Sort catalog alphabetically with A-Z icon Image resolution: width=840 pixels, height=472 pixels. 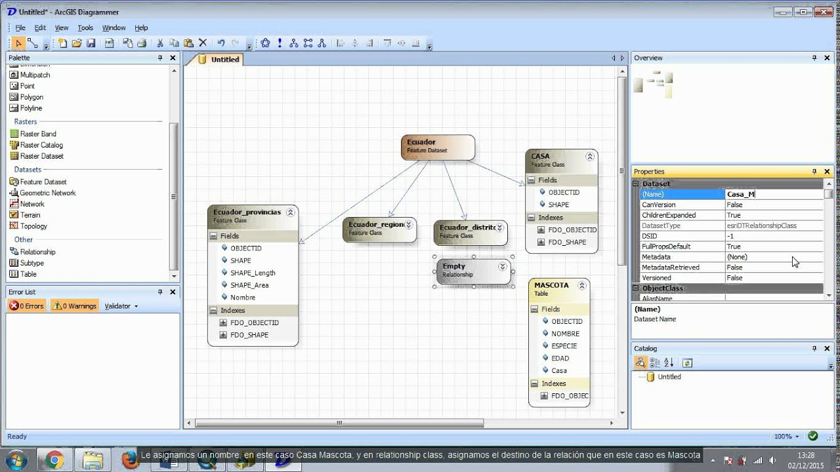(x=669, y=363)
